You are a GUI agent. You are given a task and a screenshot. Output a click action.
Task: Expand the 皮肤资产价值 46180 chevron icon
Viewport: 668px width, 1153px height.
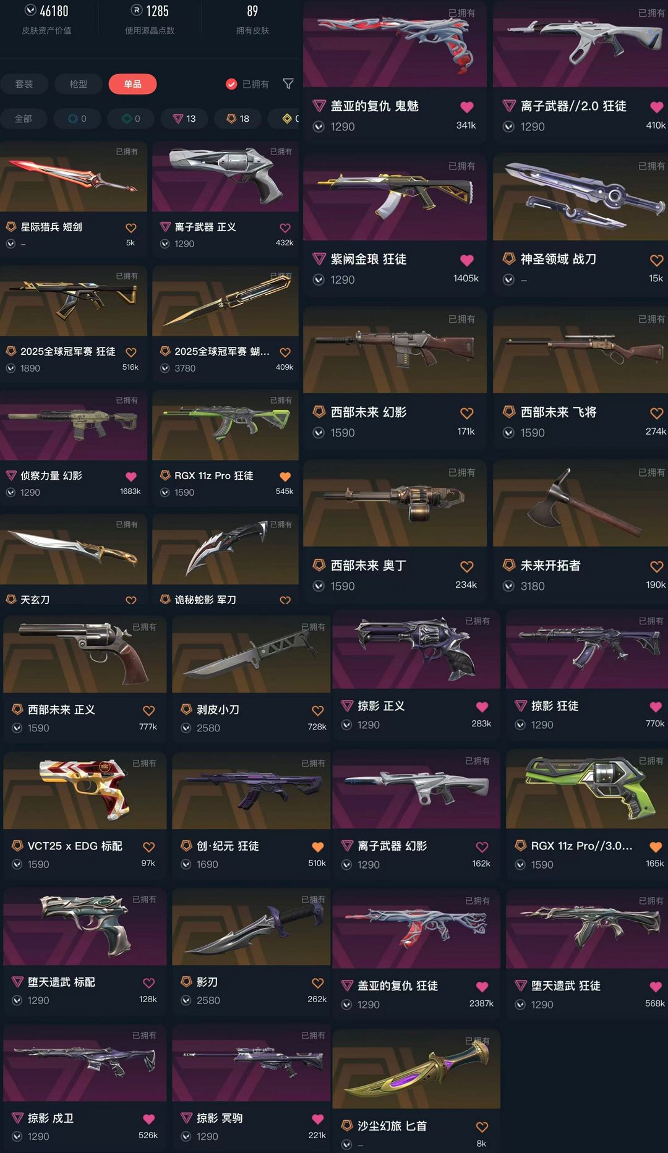tap(30, 11)
